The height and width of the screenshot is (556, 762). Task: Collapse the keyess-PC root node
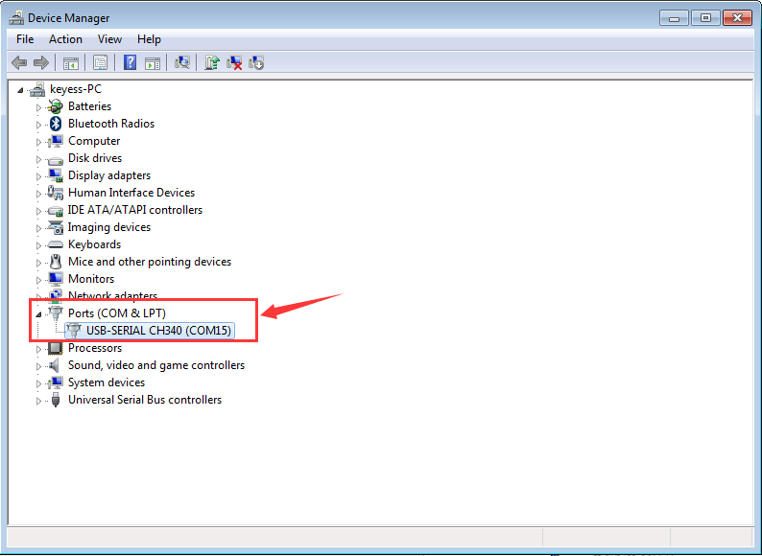pyautogui.click(x=20, y=90)
